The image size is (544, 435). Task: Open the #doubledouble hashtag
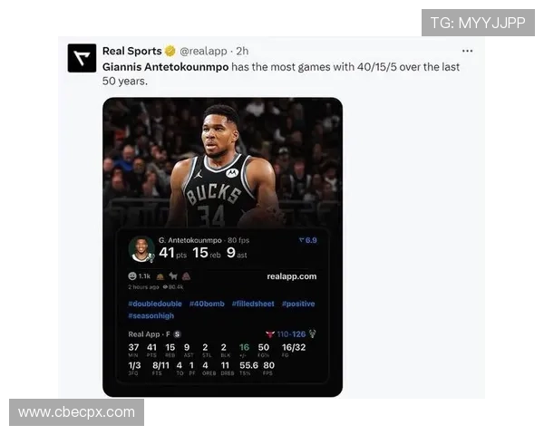[155, 304]
